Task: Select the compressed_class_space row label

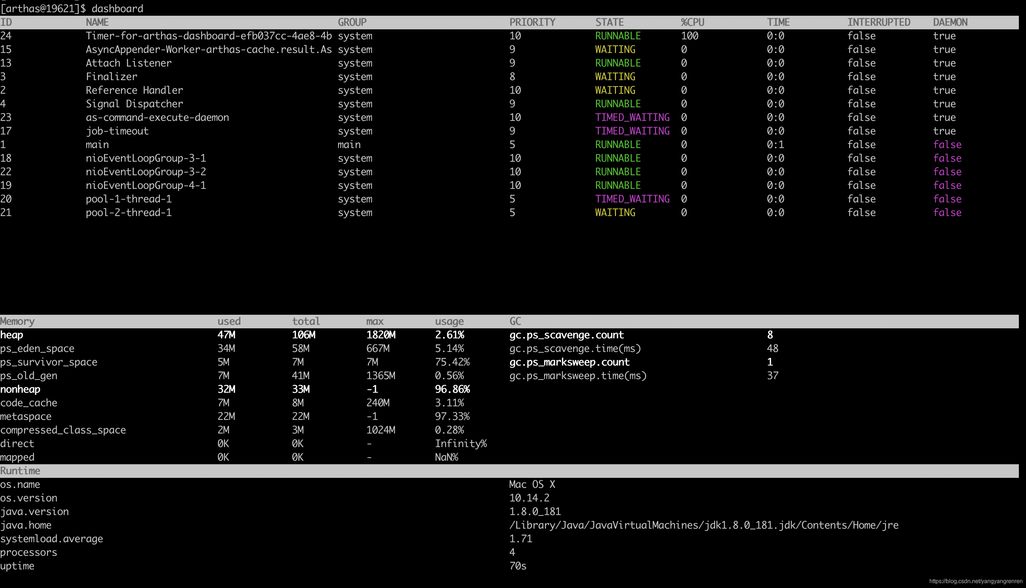Action: coord(63,430)
